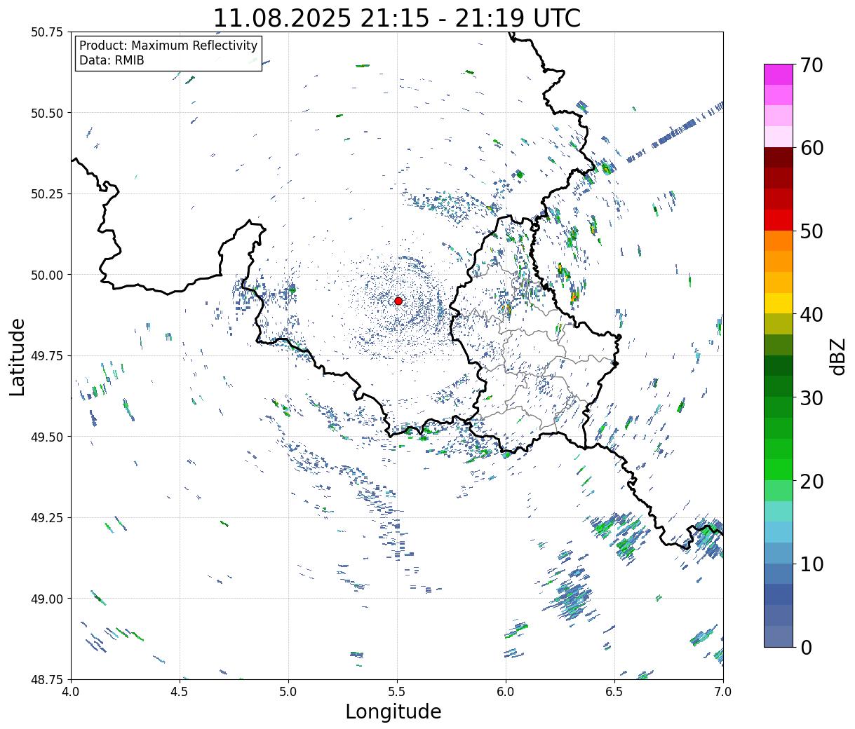Click the magenta swatch at top of colorbar
The height and width of the screenshot is (729, 855).
coord(779,74)
